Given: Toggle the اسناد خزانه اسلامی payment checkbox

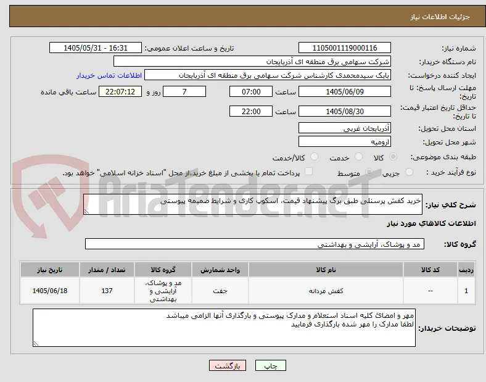Looking at the screenshot, I should pyautogui.click(x=309, y=172).
